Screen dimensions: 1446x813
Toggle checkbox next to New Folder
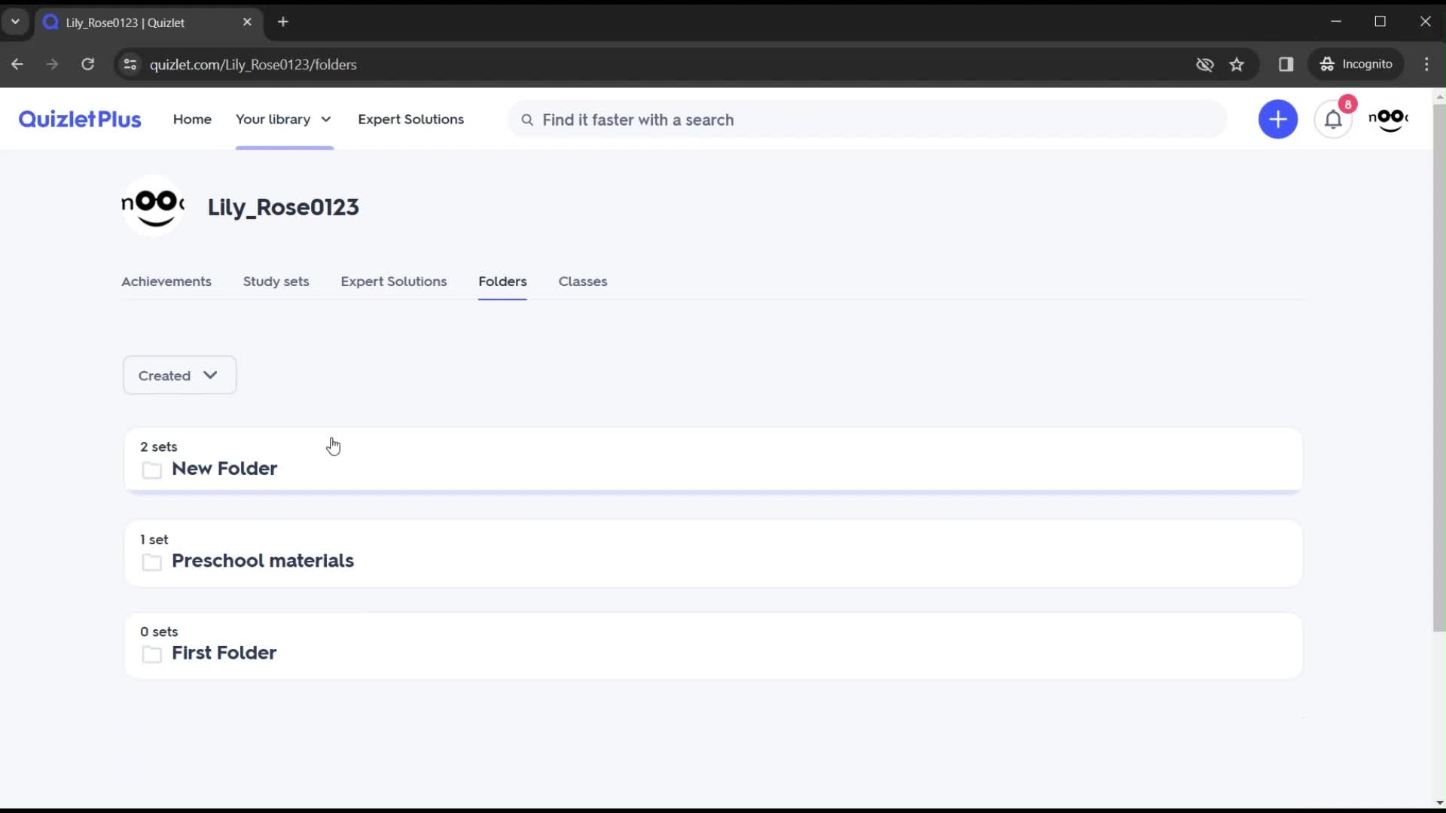[152, 470]
